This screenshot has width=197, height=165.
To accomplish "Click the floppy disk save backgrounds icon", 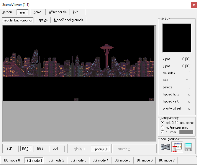I will [x=188, y=147].
